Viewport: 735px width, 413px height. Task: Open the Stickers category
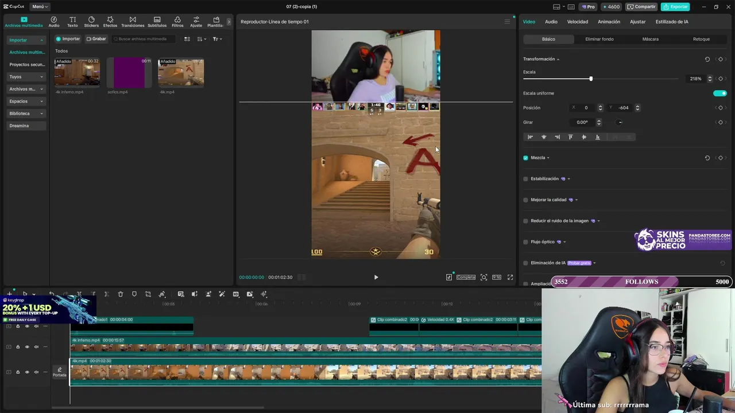point(91,22)
